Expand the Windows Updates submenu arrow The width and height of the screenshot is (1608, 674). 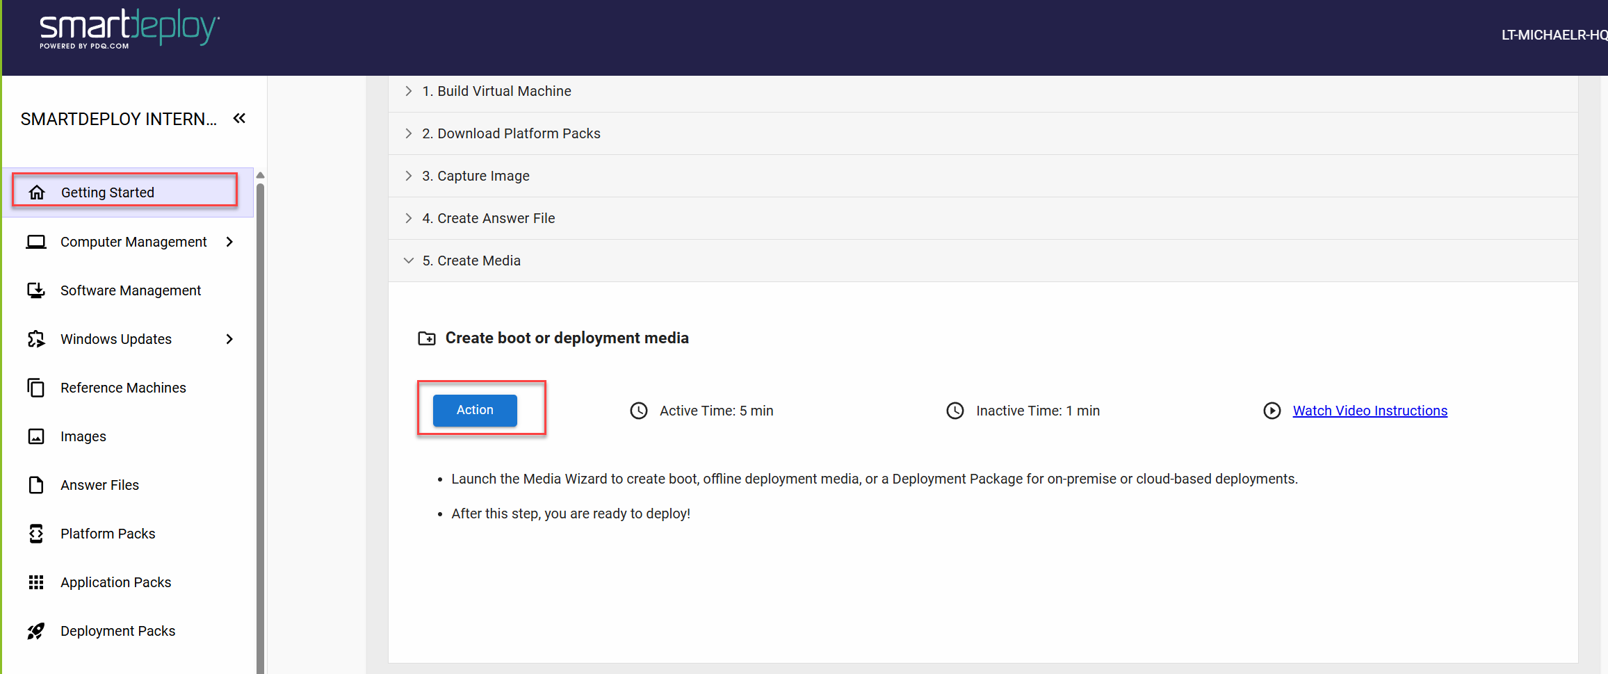229,339
